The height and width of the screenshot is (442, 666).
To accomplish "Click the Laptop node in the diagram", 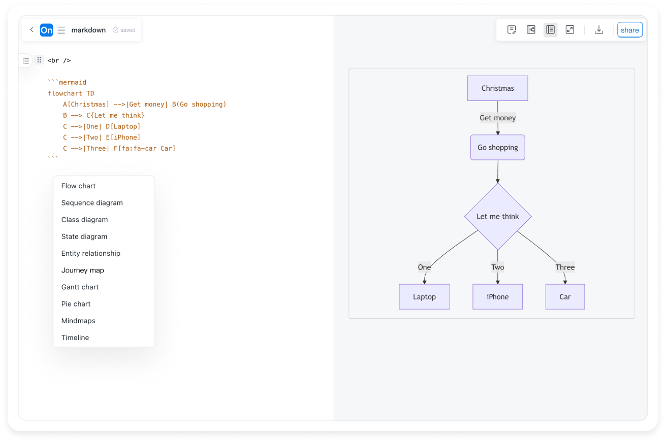I will click(x=424, y=297).
